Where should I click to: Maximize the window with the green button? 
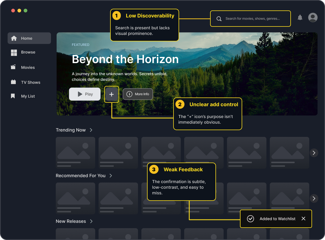click(x=26, y=11)
